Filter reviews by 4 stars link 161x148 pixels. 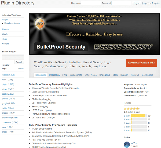point(127,119)
